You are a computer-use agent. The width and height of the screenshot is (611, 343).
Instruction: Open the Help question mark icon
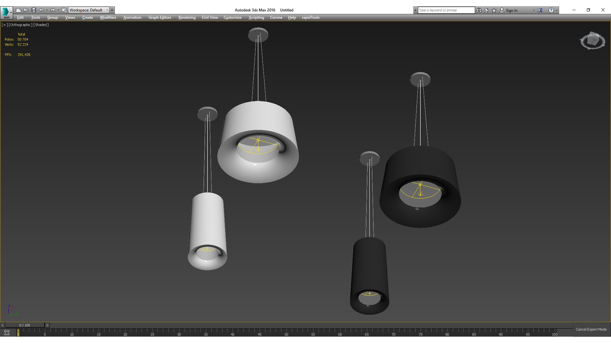tap(551, 10)
